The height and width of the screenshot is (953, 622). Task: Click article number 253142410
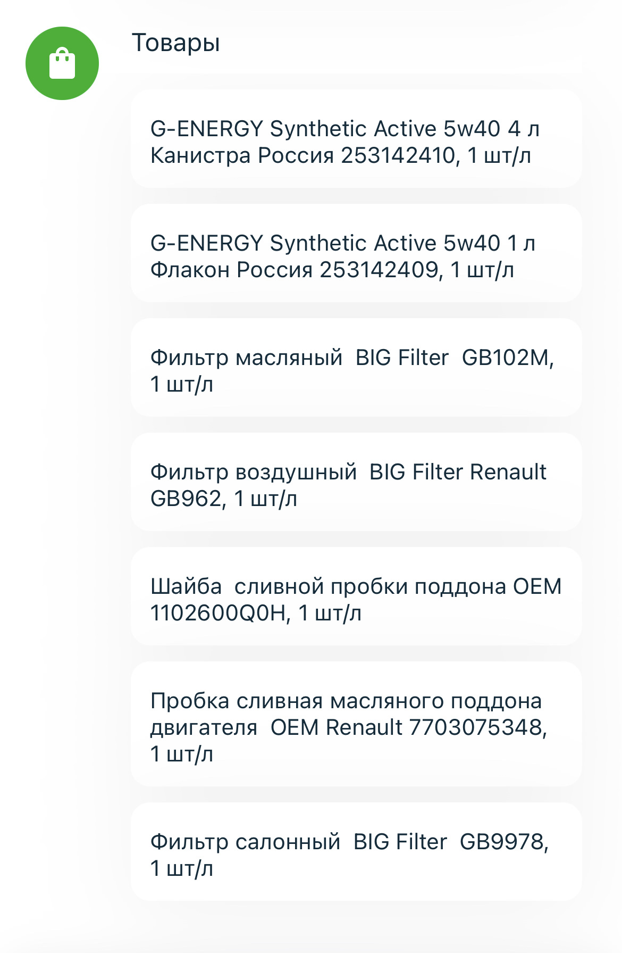[398, 156]
